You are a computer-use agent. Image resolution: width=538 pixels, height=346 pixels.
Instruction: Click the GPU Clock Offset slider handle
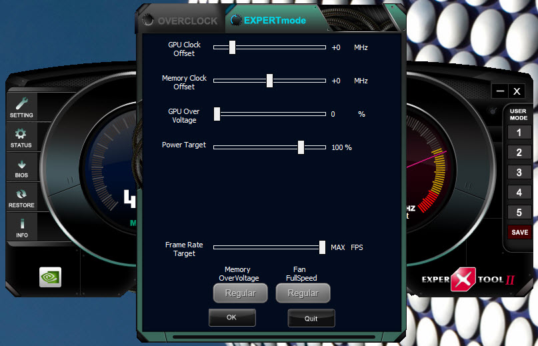[232, 47]
